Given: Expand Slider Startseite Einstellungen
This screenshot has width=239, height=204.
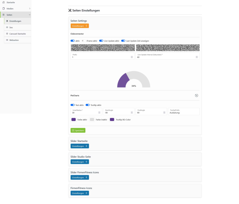Looking at the screenshot, I should click(x=80, y=146).
